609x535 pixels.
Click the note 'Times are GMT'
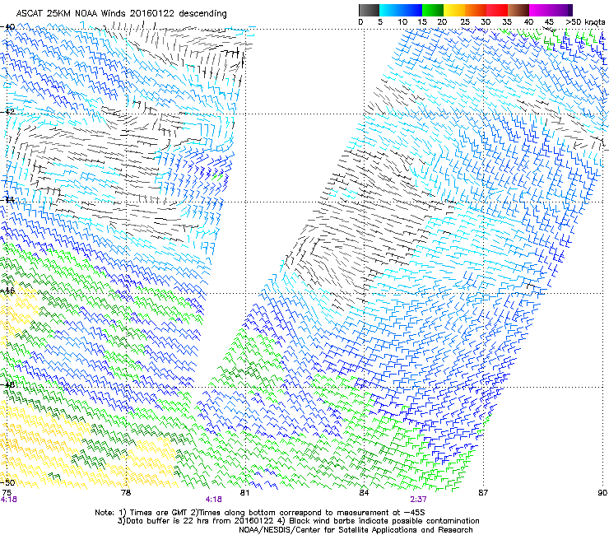(x=159, y=513)
